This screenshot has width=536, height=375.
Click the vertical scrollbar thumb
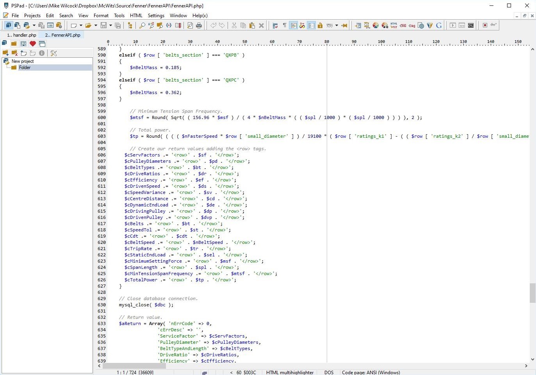coord(532,293)
